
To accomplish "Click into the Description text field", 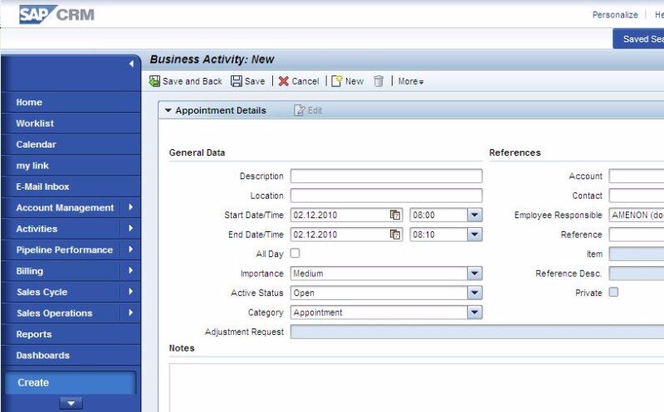I will [386, 176].
